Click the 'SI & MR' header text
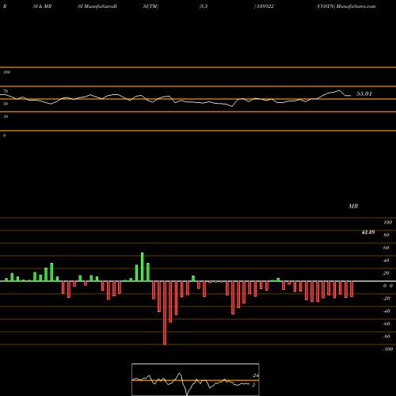Viewport: 396px width, 396px height. coord(42,6)
